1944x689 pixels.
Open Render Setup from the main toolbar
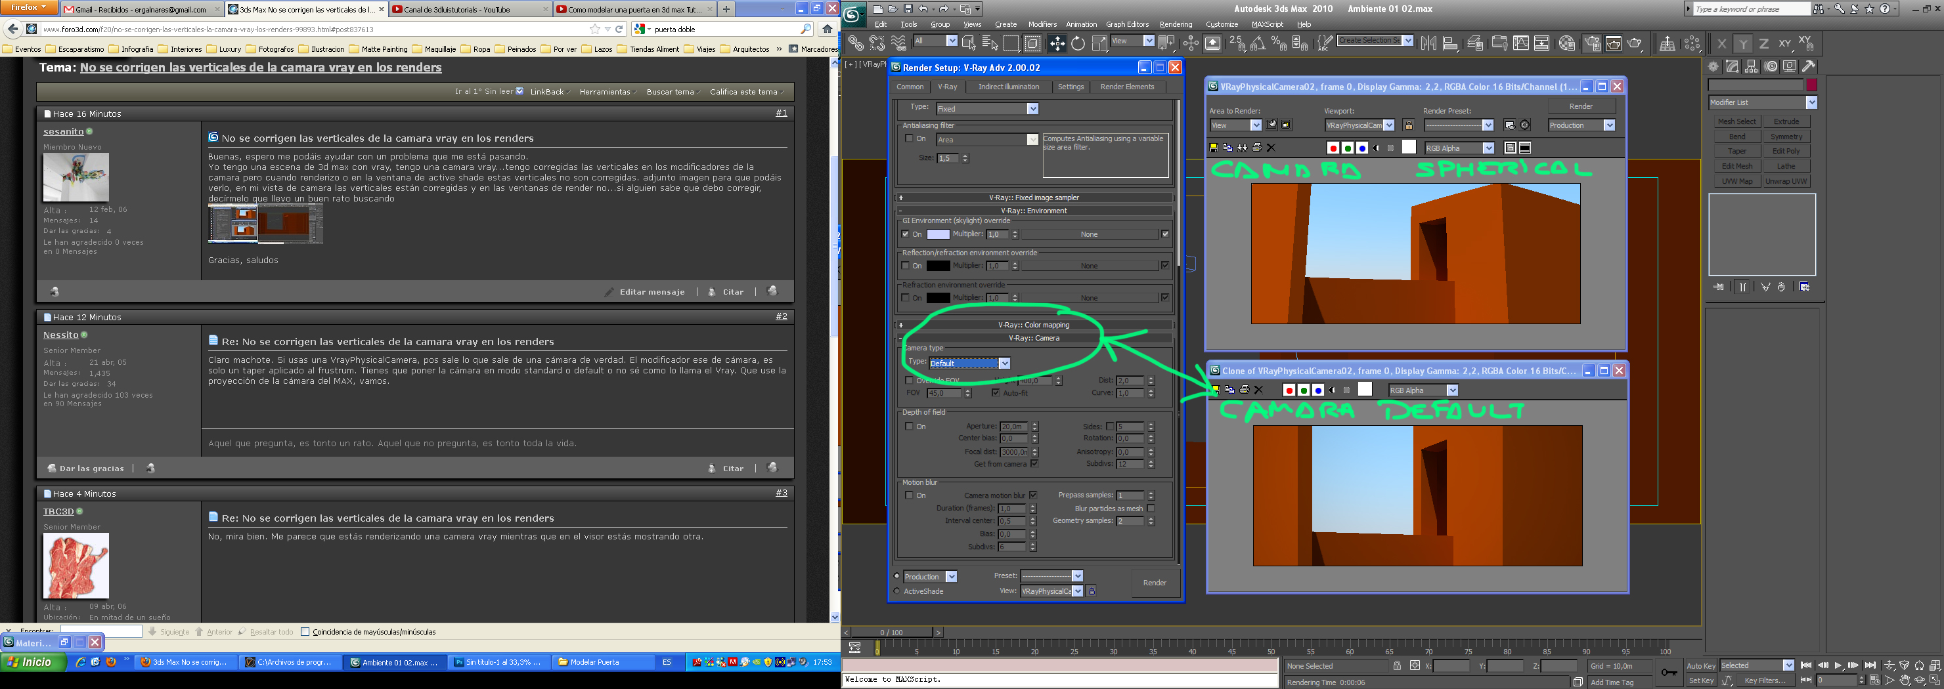(1593, 44)
